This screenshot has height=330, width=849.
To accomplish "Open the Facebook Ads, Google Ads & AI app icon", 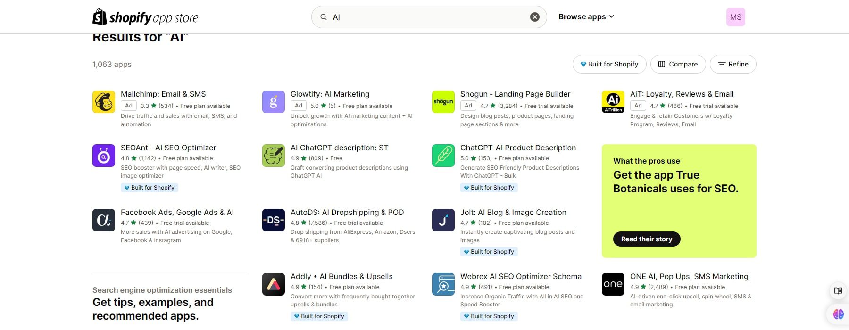I will (x=104, y=220).
